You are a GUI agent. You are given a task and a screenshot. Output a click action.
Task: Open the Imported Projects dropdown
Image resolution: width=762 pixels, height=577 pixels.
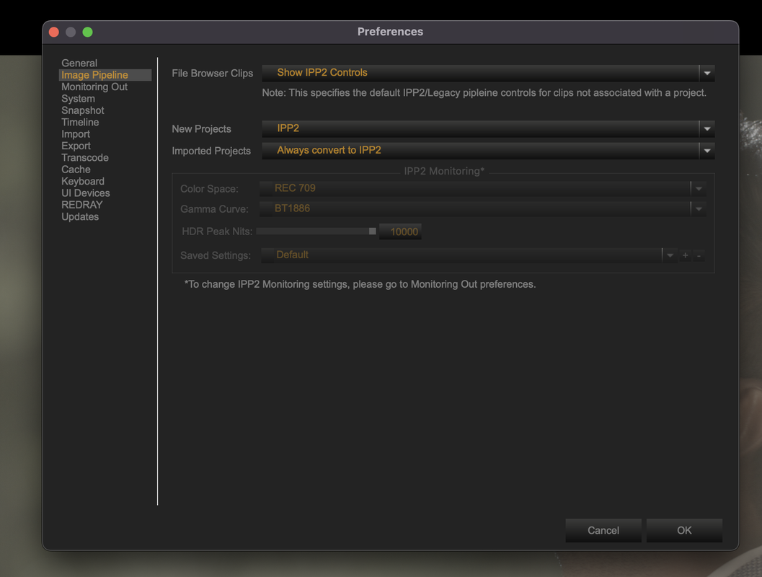pyautogui.click(x=488, y=151)
